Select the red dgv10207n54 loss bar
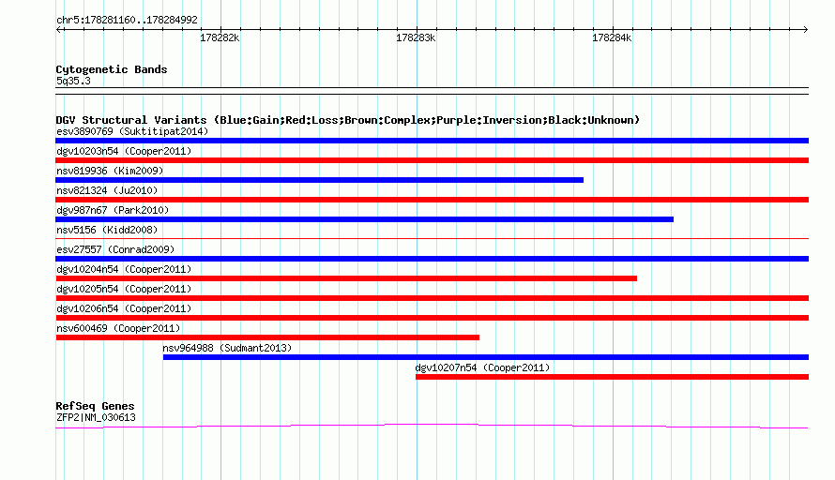Viewport: 835px width, 480px height. 613,377
